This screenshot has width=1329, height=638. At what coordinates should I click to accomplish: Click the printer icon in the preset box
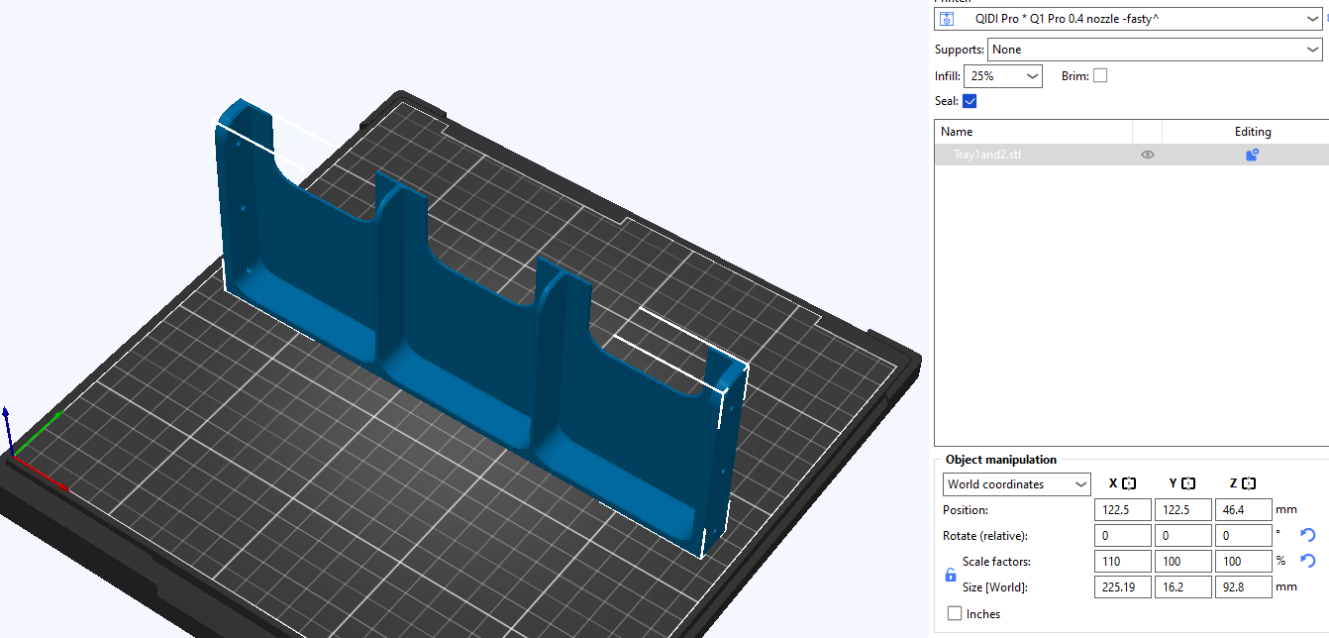(x=947, y=19)
